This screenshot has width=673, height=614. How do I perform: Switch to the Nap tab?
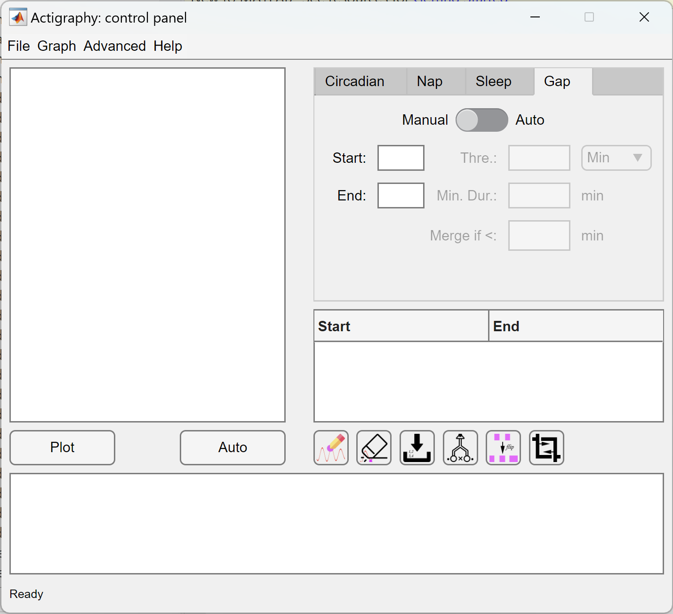pyautogui.click(x=436, y=81)
